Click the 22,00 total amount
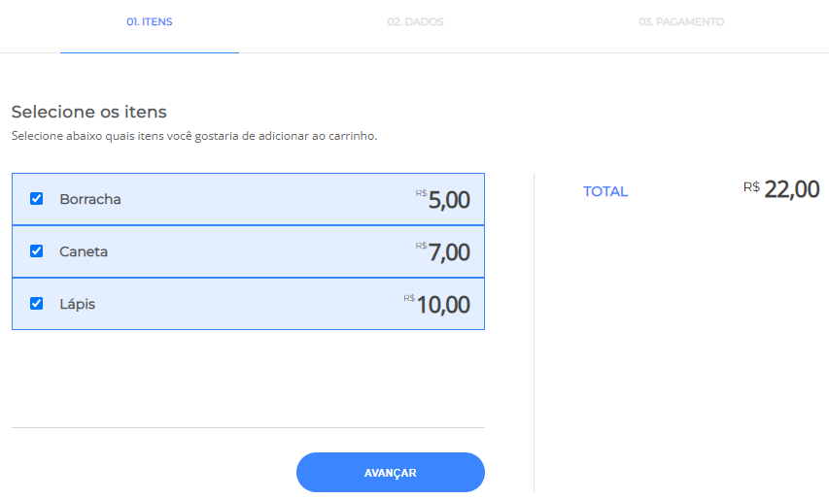829x499 pixels. point(792,190)
